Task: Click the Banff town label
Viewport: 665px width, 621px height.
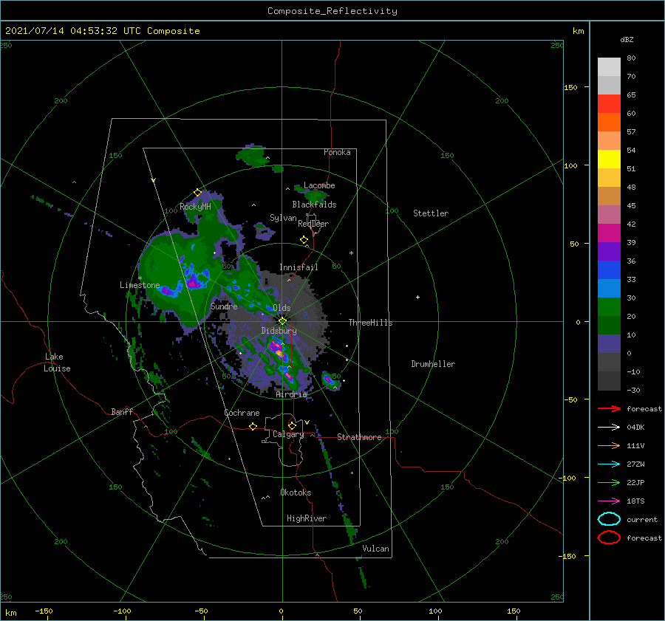Action: point(122,411)
